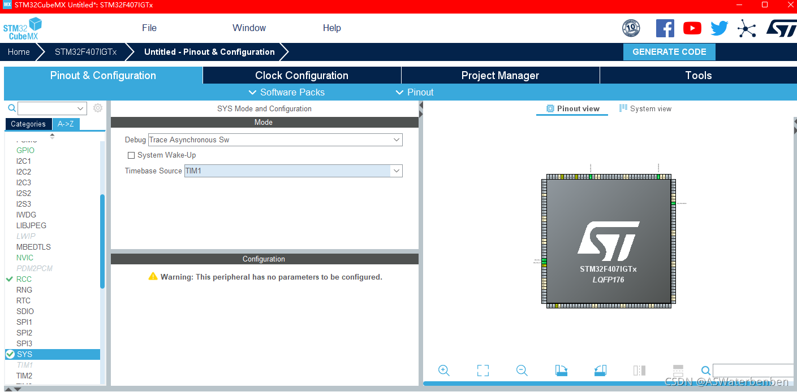Image resolution: width=797 pixels, height=392 pixels.
Task: Select the A->Z tab
Action: [66, 124]
